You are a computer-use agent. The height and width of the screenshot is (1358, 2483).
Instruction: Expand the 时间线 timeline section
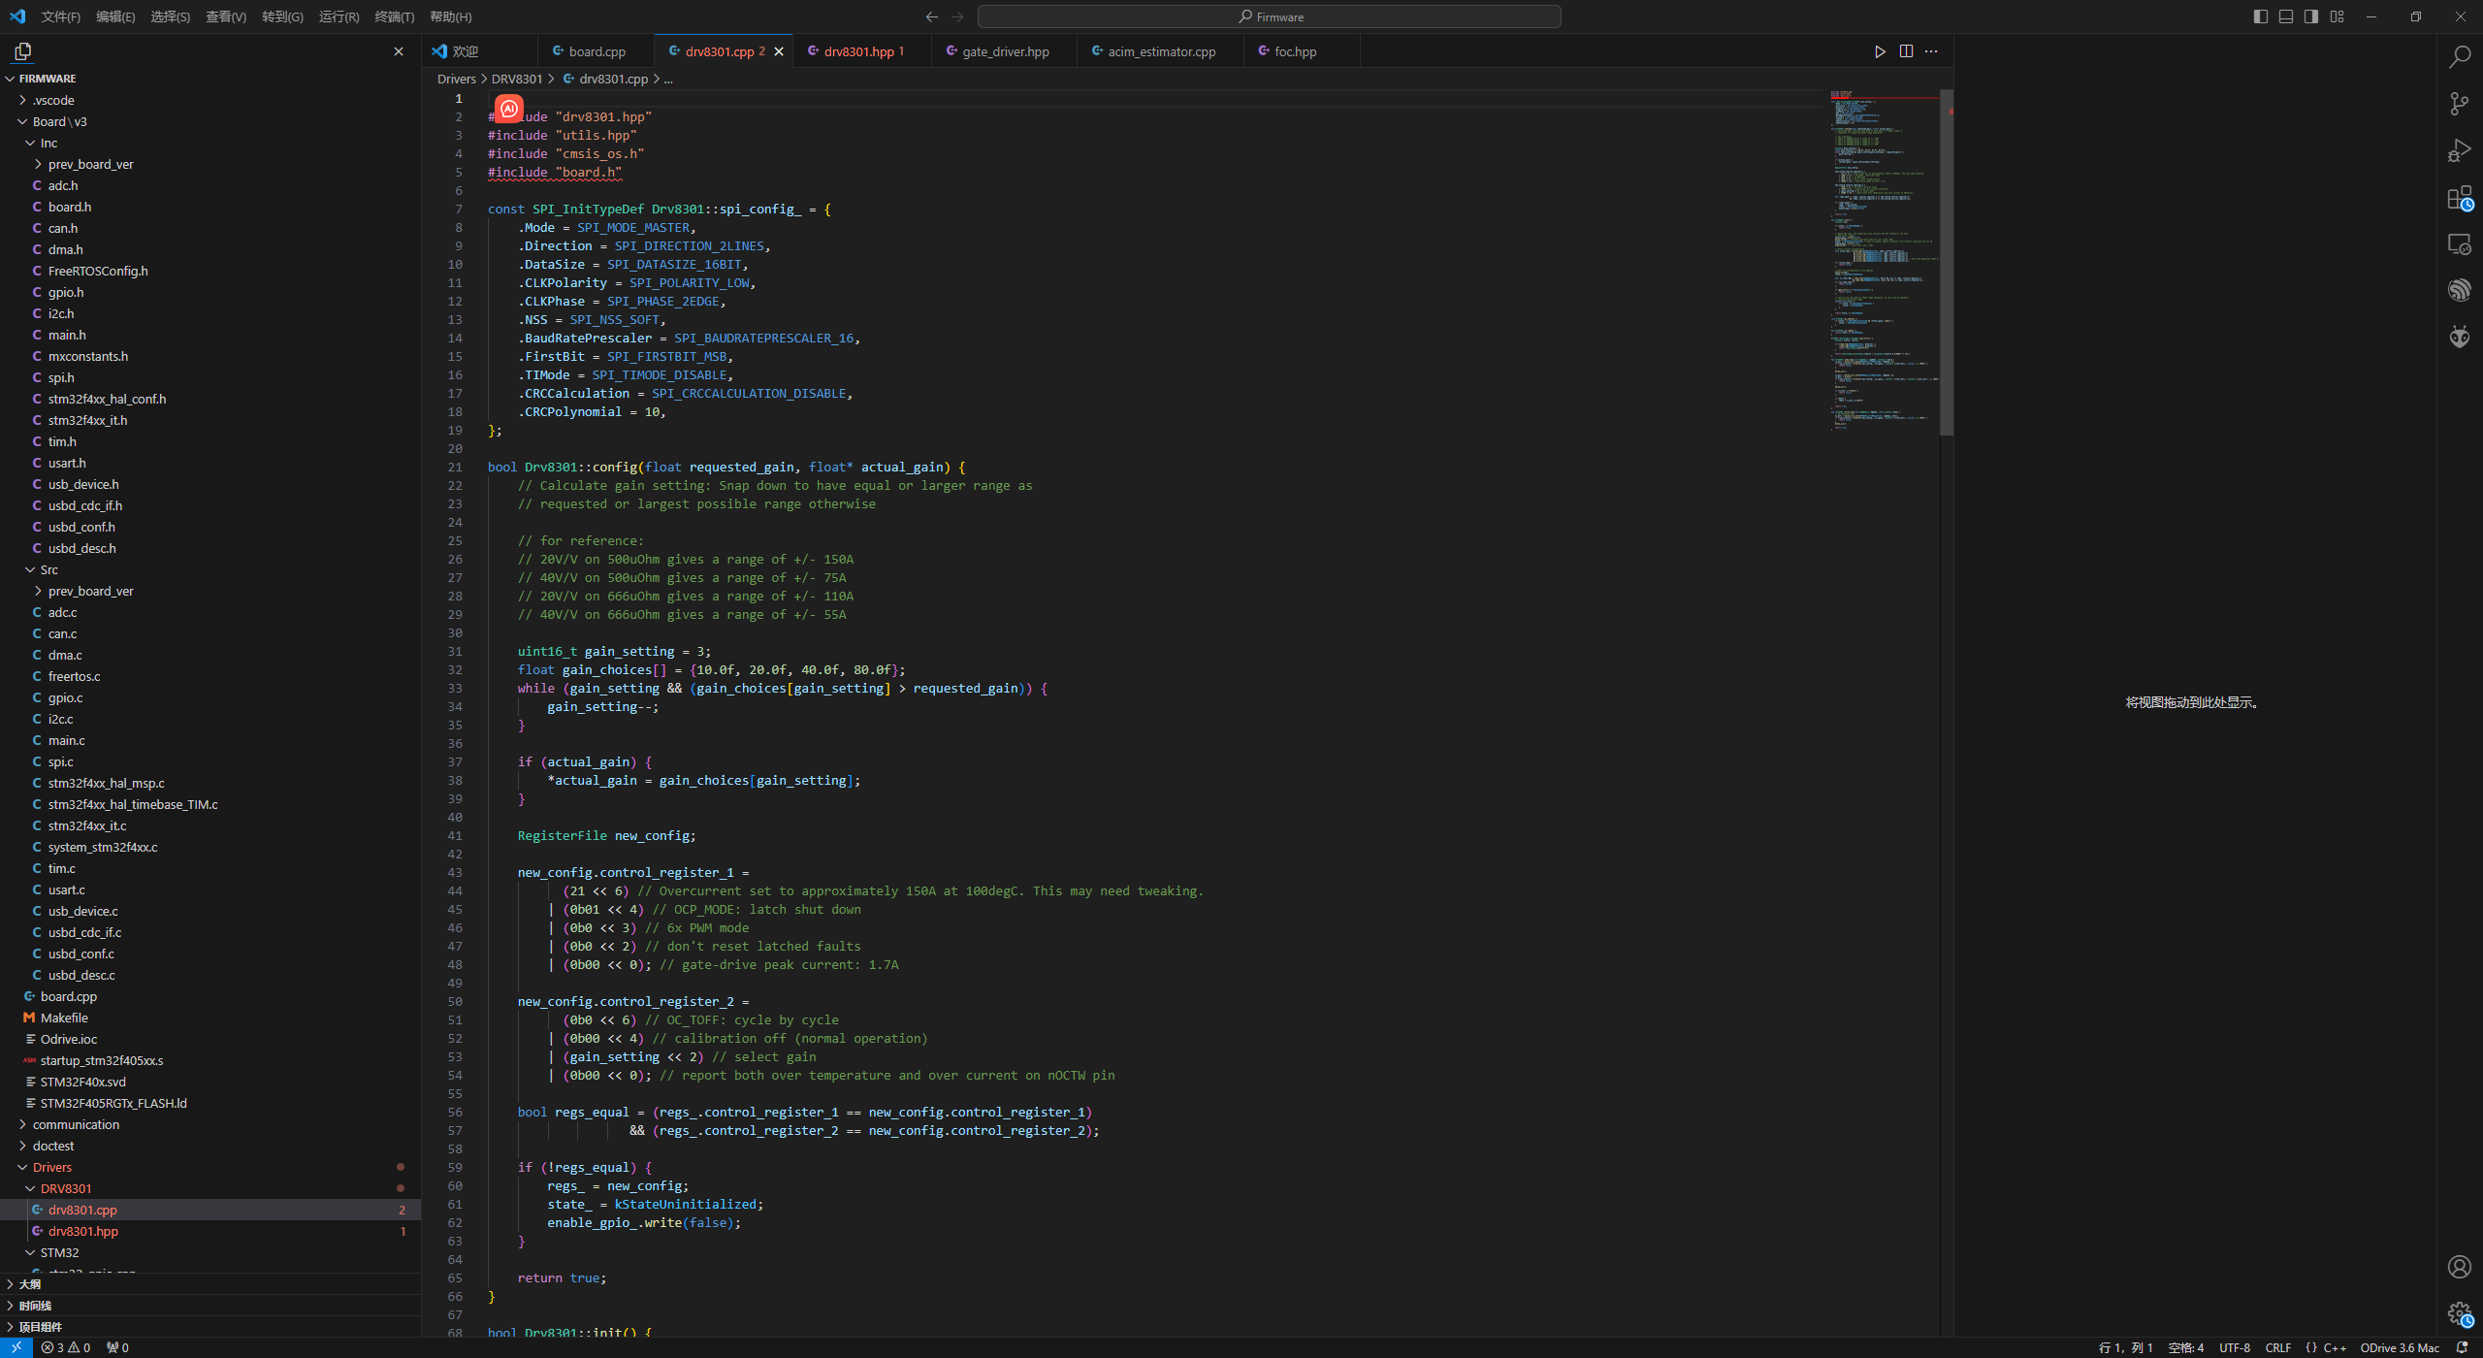pos(210,1306)
